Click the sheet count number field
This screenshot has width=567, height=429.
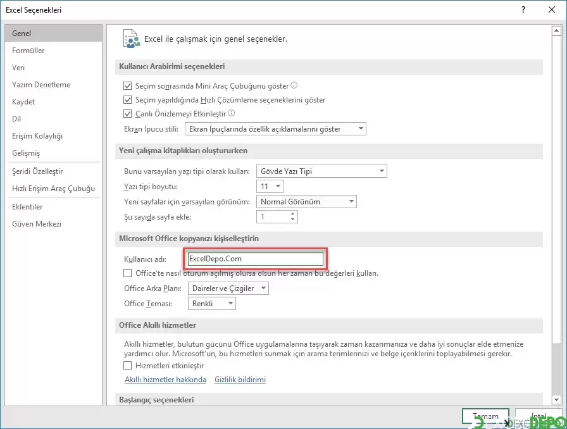coord(273,216)
